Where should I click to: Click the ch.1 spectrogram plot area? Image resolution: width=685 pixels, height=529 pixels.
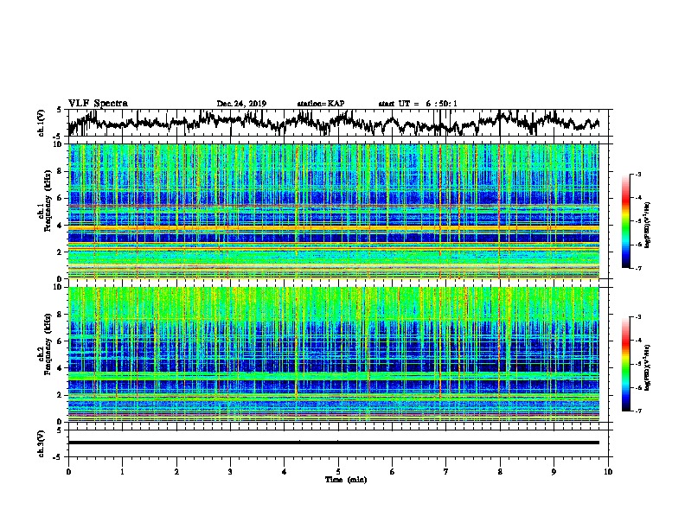point(333,211)
